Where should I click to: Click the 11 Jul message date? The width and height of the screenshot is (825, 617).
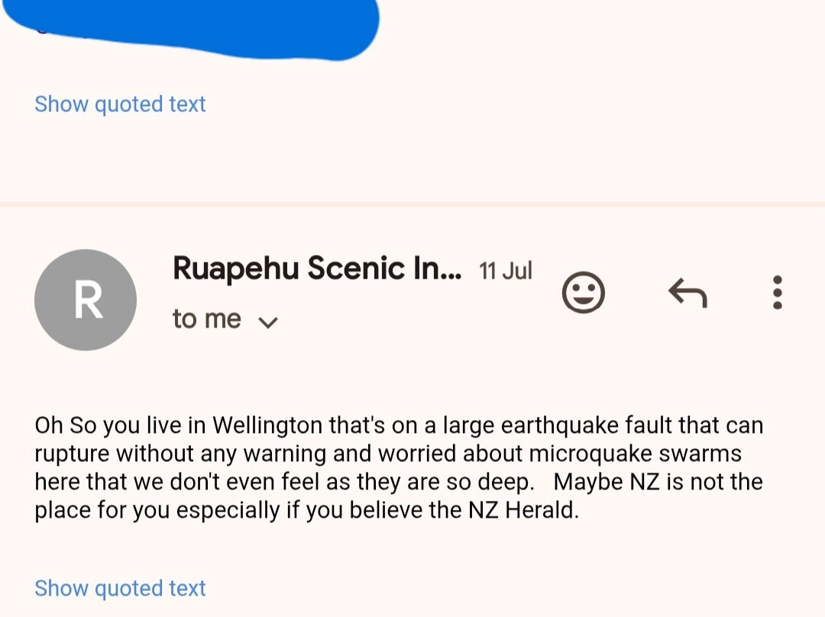click(505, 271)
